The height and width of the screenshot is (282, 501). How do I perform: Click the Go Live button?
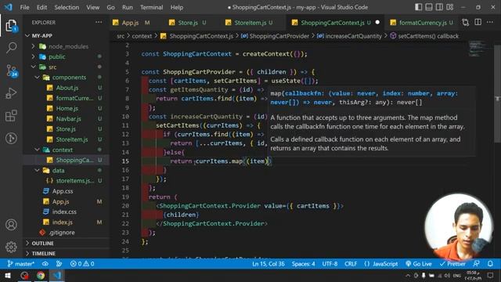(x=419, y=264)
